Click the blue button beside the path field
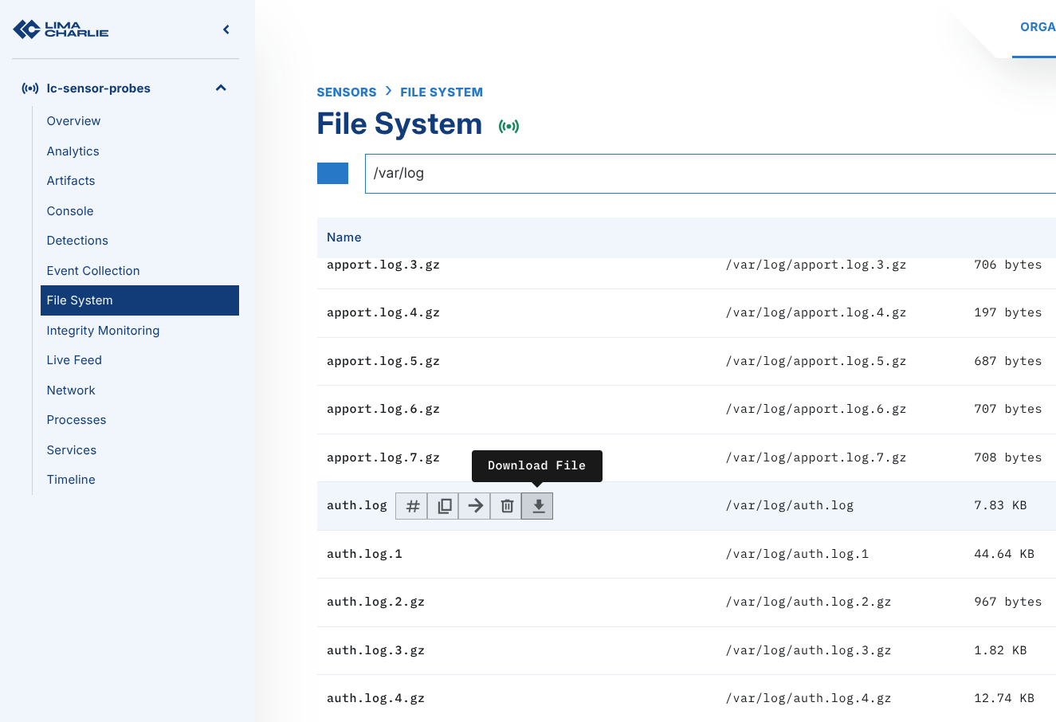 click(x=332, y=173)
